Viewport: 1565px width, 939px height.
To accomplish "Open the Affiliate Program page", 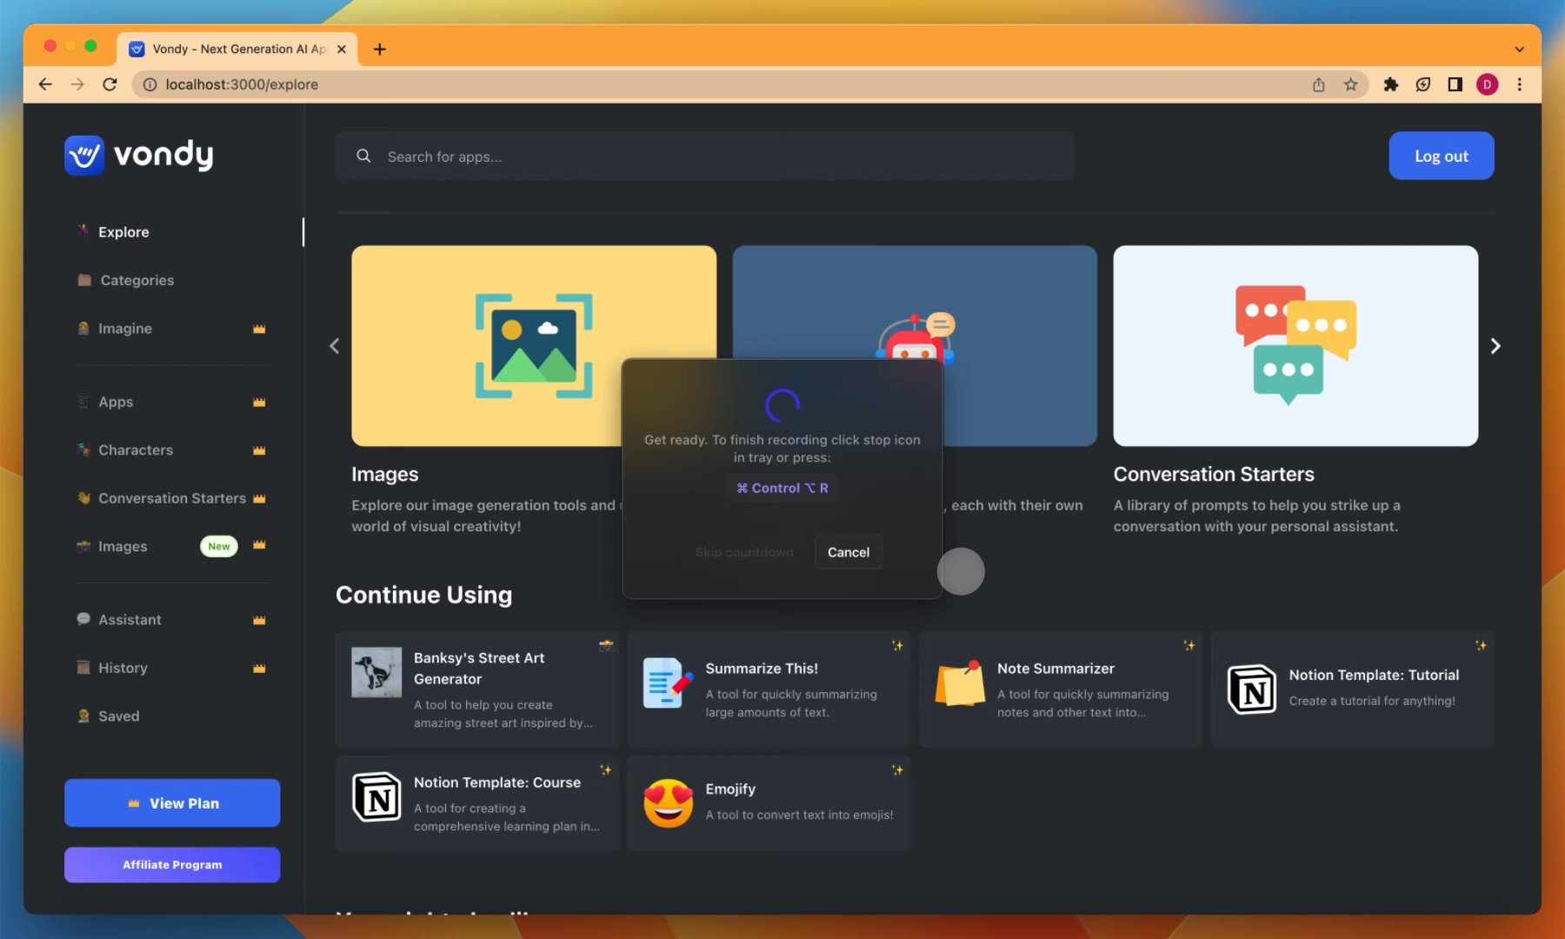I will pyautogui.click(x=171, y=864).
